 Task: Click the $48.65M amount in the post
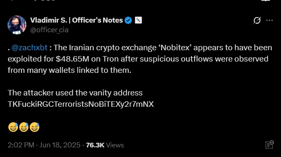72,59
